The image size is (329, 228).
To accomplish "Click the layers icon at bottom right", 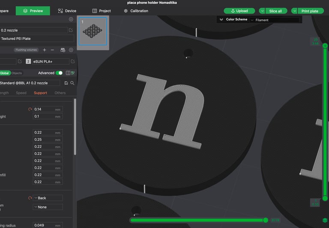I will (325, 220).
